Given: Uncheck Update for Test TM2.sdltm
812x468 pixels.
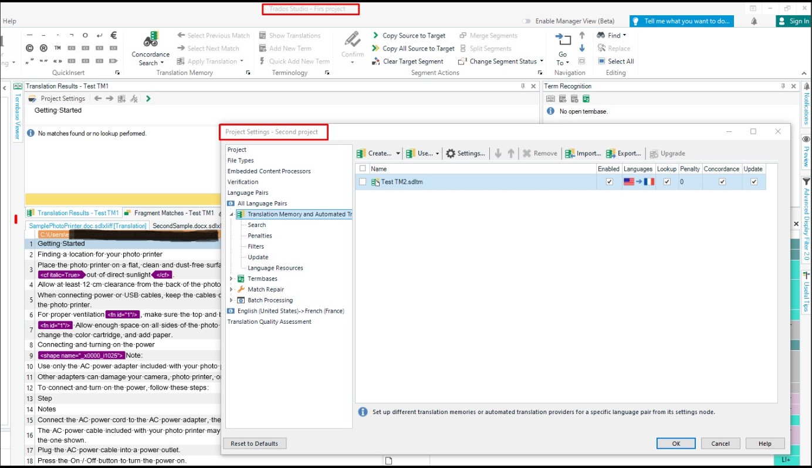Looking at the screenshot, I should point(754,182).
